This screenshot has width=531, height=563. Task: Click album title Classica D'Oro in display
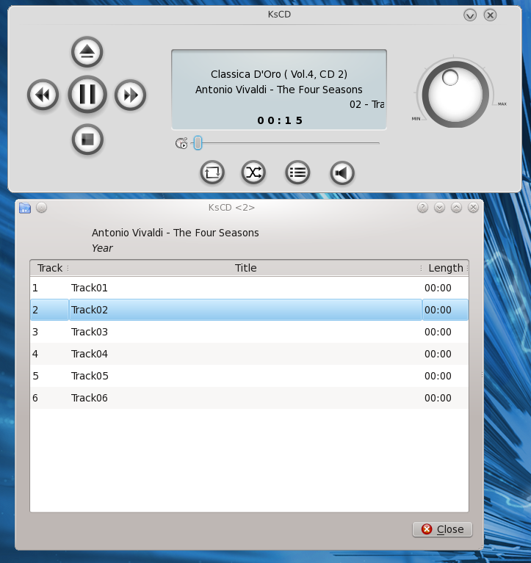click(279, 74)
